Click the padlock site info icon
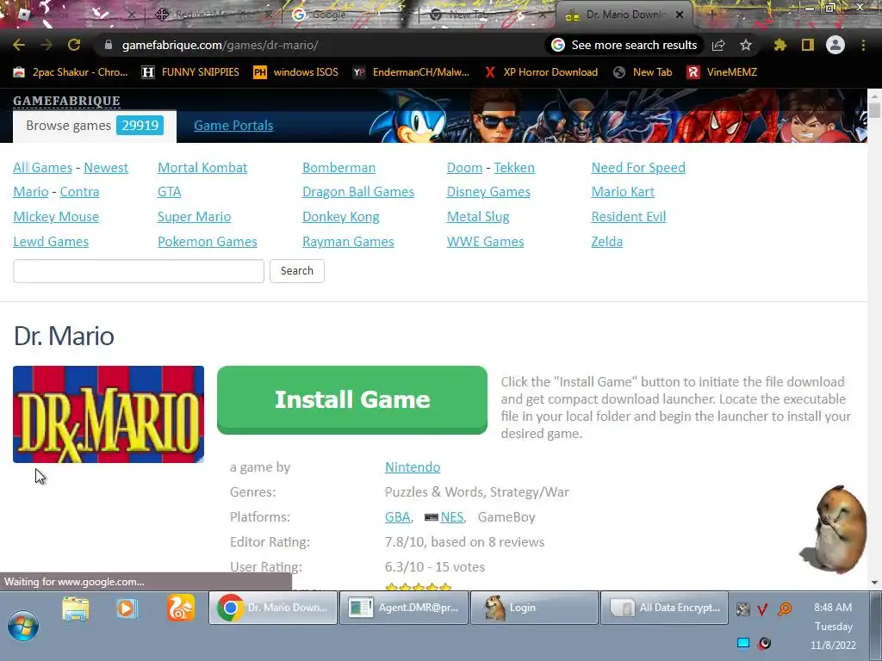This screenshot has width=882, height=661. [x=108, y=45]
